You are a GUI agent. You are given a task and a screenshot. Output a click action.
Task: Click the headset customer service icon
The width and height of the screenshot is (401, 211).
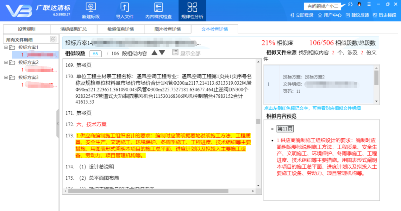[x=350, y=4]
